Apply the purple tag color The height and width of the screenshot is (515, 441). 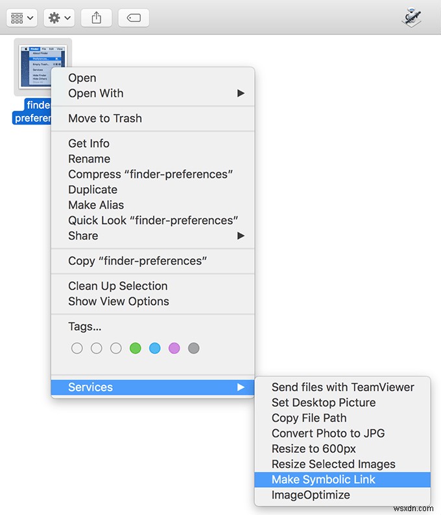174,348
